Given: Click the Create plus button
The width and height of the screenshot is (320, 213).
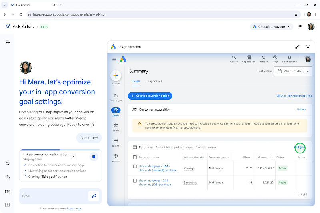Looking at the screenshot, I should (x=116, y=76).
